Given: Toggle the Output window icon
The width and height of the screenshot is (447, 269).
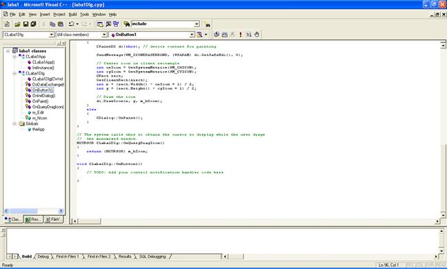Looking at the screenshot, I should click(108, 25).
